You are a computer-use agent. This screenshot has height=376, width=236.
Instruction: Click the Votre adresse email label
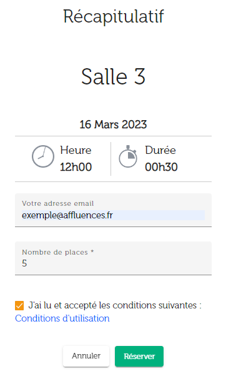coord(57,203)
